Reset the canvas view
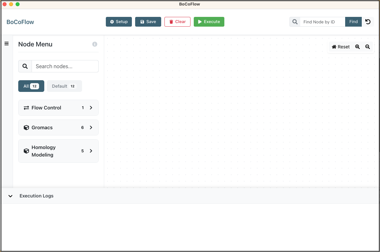This screenshot has height=252, width=380. [341, 47]
